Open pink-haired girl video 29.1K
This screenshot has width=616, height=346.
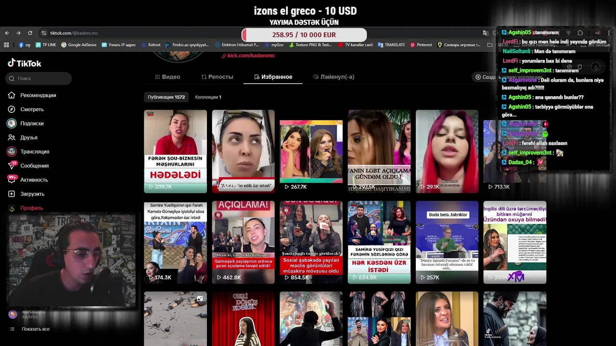tap(447, 151)
